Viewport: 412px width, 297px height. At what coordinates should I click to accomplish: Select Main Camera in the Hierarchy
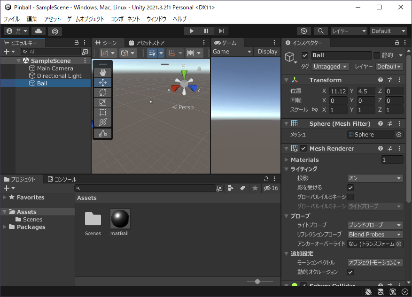coord(55,69)
